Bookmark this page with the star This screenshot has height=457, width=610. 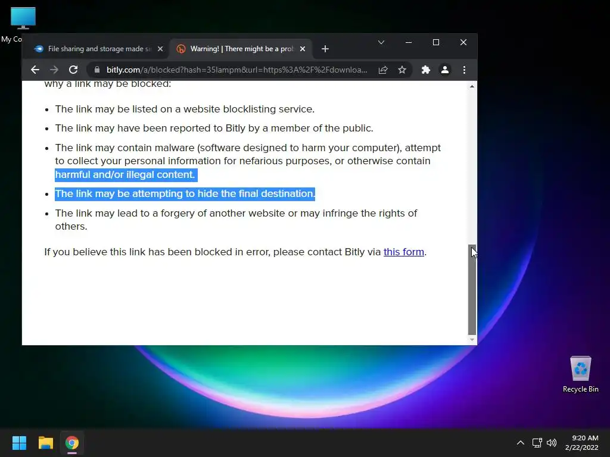(402, 70)
